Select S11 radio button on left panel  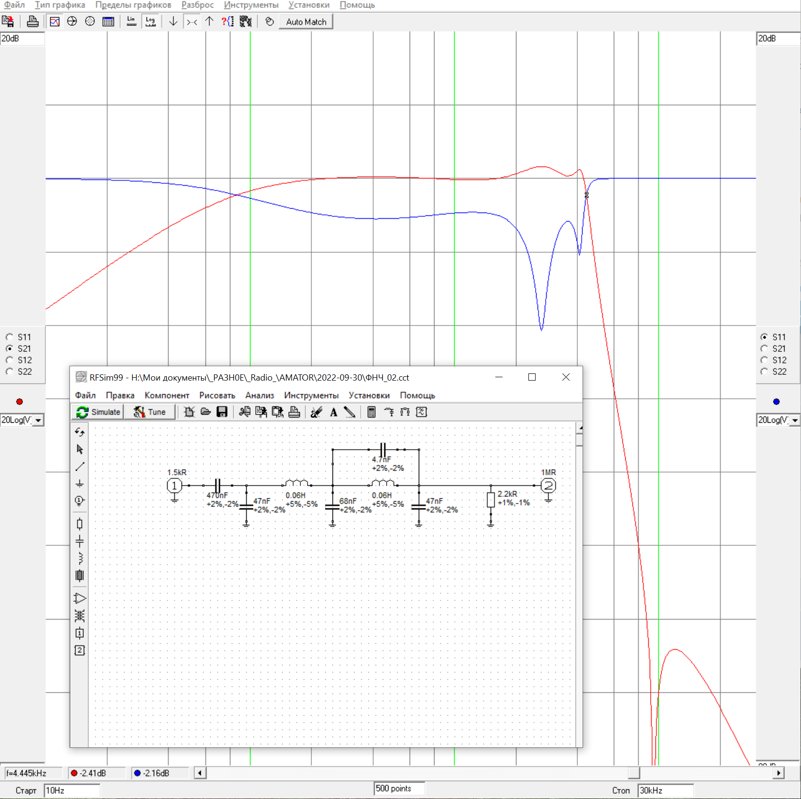[10, 337]
